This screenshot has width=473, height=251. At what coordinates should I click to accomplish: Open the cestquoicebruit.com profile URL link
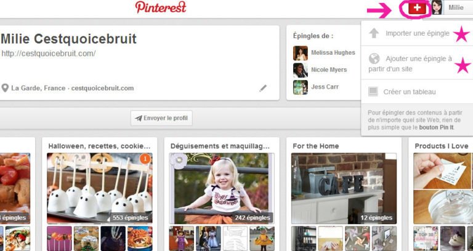49,54
